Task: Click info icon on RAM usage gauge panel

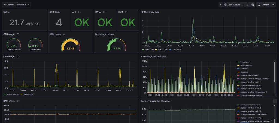Action: 64,34
